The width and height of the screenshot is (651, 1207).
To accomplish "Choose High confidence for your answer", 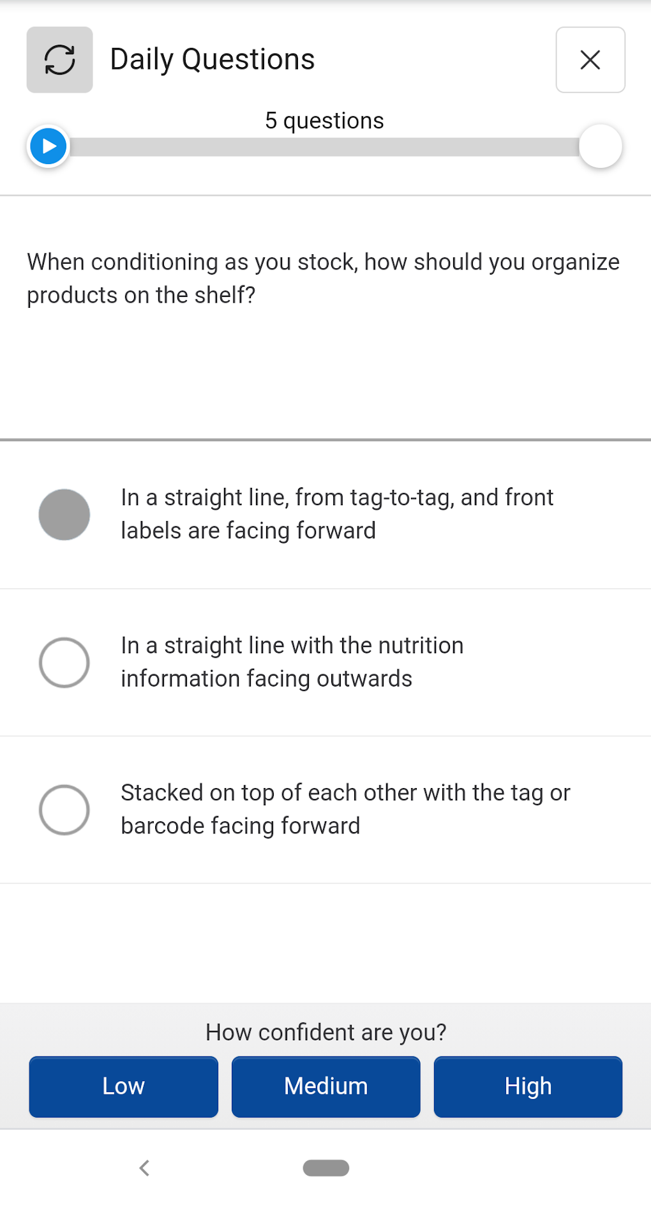I will pos(527,1086).
